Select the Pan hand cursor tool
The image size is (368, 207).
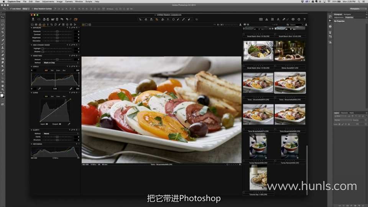(146, 20)
